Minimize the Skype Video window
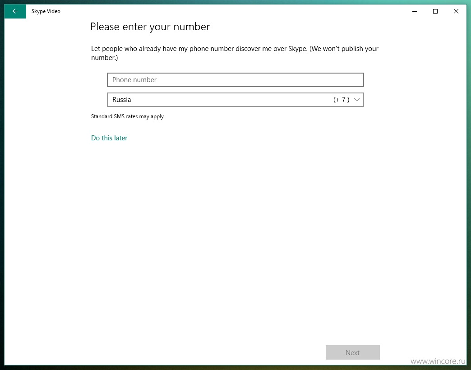 coord(415,11)
